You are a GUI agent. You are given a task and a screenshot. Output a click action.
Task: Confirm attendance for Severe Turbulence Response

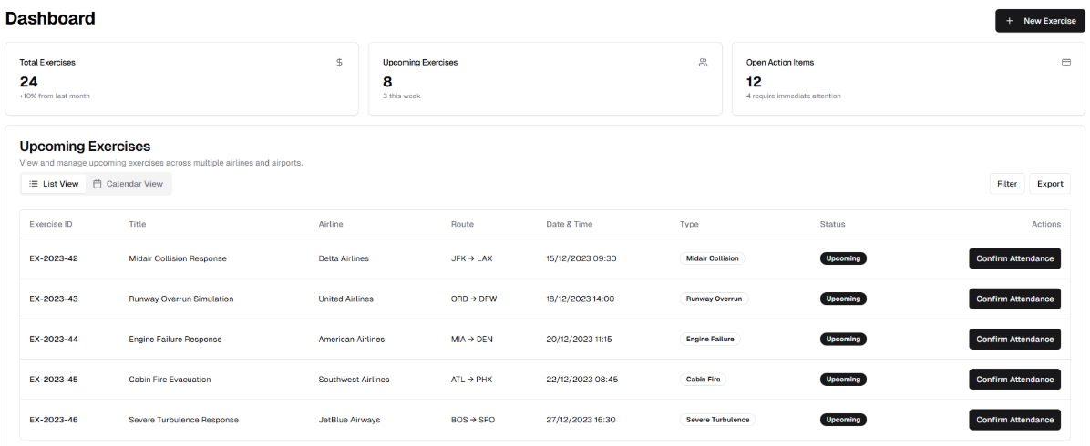1015,420
